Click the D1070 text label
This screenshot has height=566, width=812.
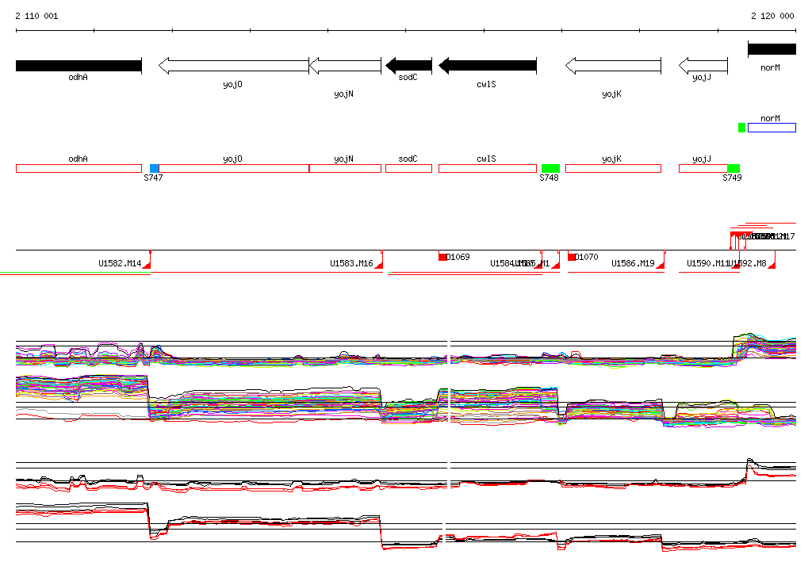(587, 257)
